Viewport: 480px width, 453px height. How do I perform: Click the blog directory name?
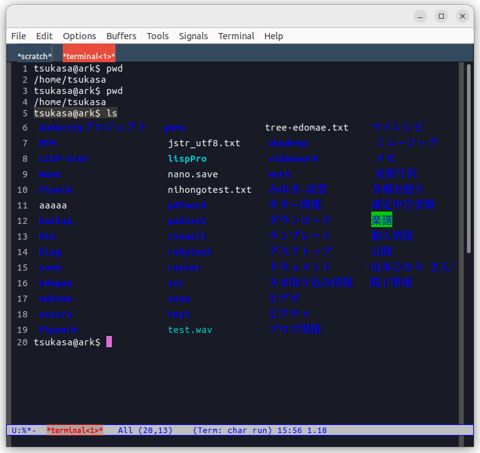[x=50, y=252]
